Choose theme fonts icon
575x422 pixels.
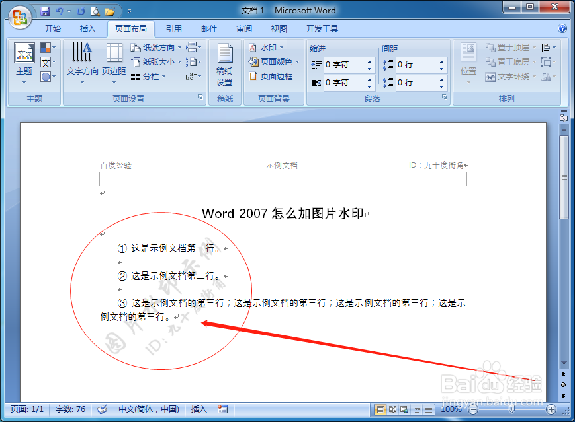tap(48, 62)
